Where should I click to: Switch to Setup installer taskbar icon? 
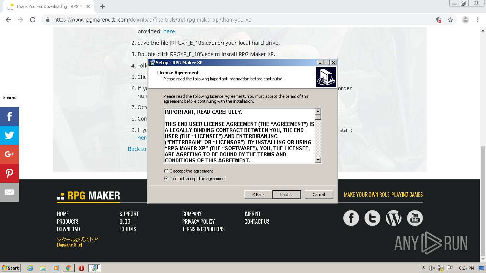(x=94, y=268)
